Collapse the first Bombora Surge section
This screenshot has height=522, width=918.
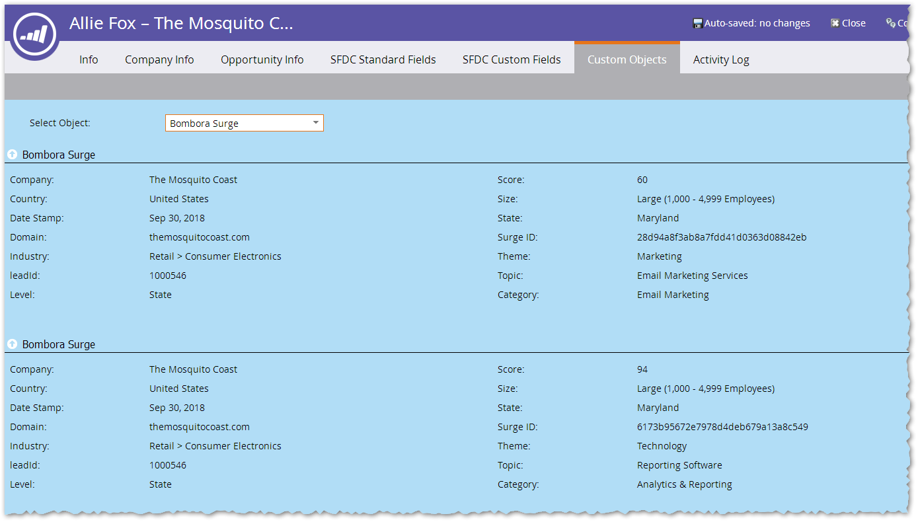pos(12,155)
